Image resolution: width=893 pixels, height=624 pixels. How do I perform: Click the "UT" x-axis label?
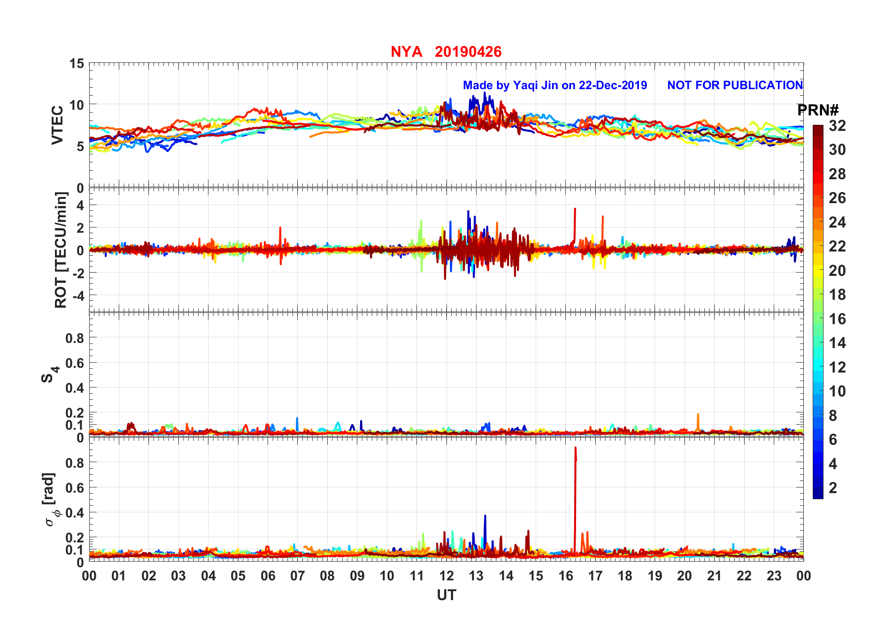[x=446, y=595]
